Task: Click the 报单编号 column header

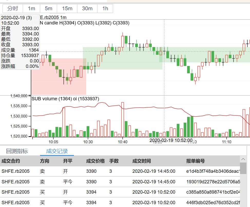Action: pos(196,161)
